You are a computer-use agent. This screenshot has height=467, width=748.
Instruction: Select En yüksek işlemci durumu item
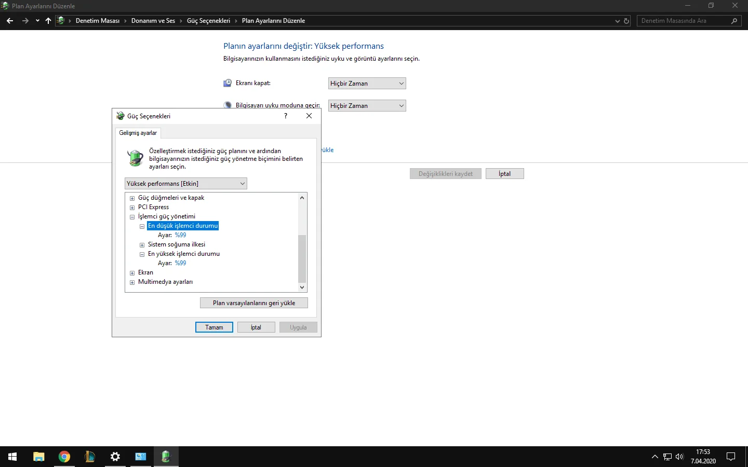(x=184, y=254)
